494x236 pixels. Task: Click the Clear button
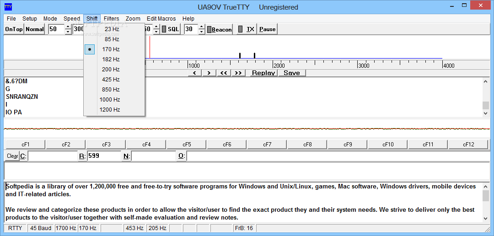tap(12, 156)
